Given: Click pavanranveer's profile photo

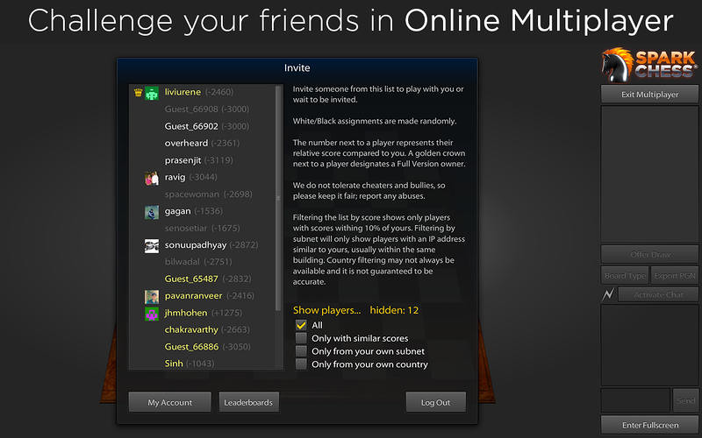Looking at the screenshot, I should 152,296.
